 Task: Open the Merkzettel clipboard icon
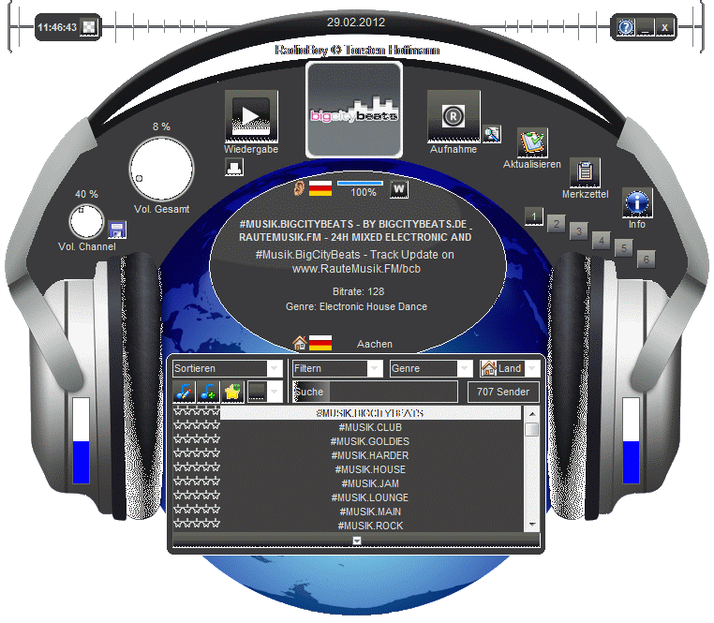(585, 172)
